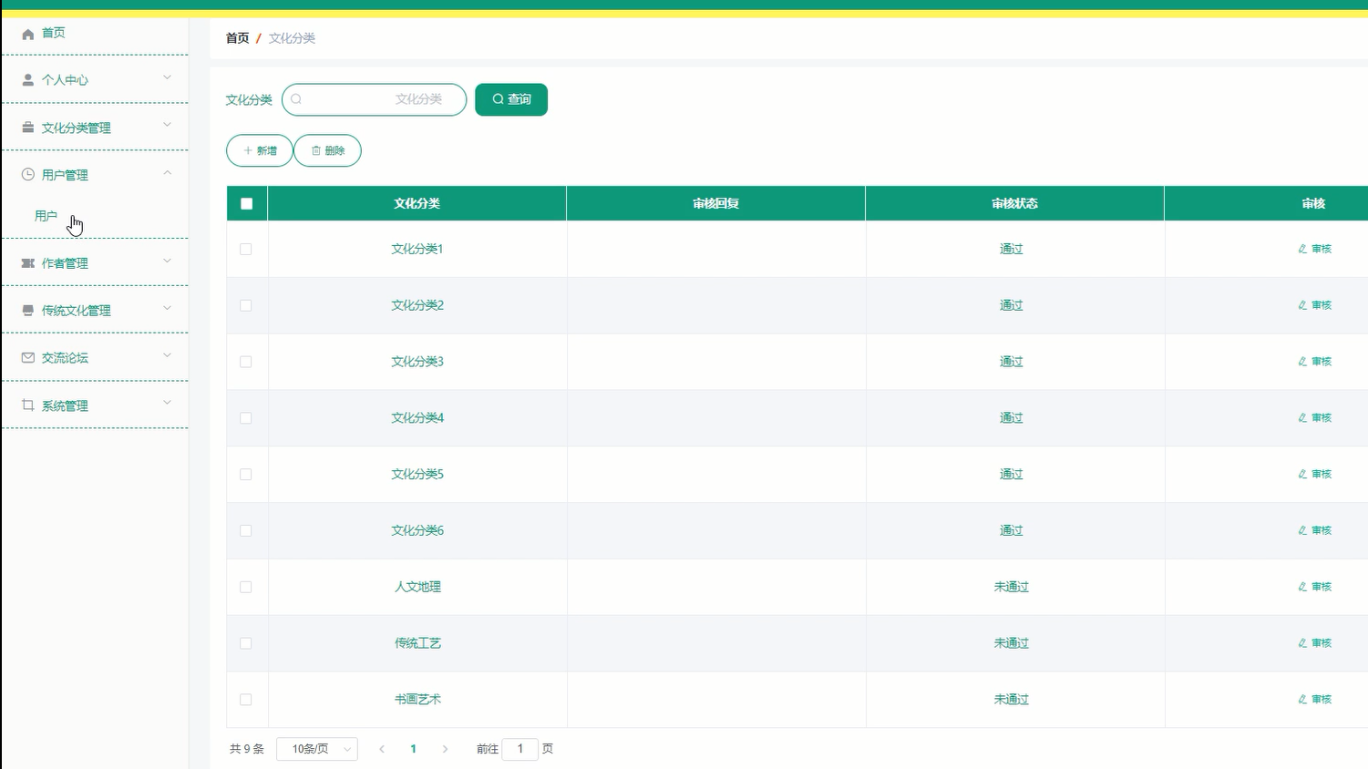1368x769 pixels.
Task: Select the 人文地理 row checkbox
Action: [x=246, y=587]
